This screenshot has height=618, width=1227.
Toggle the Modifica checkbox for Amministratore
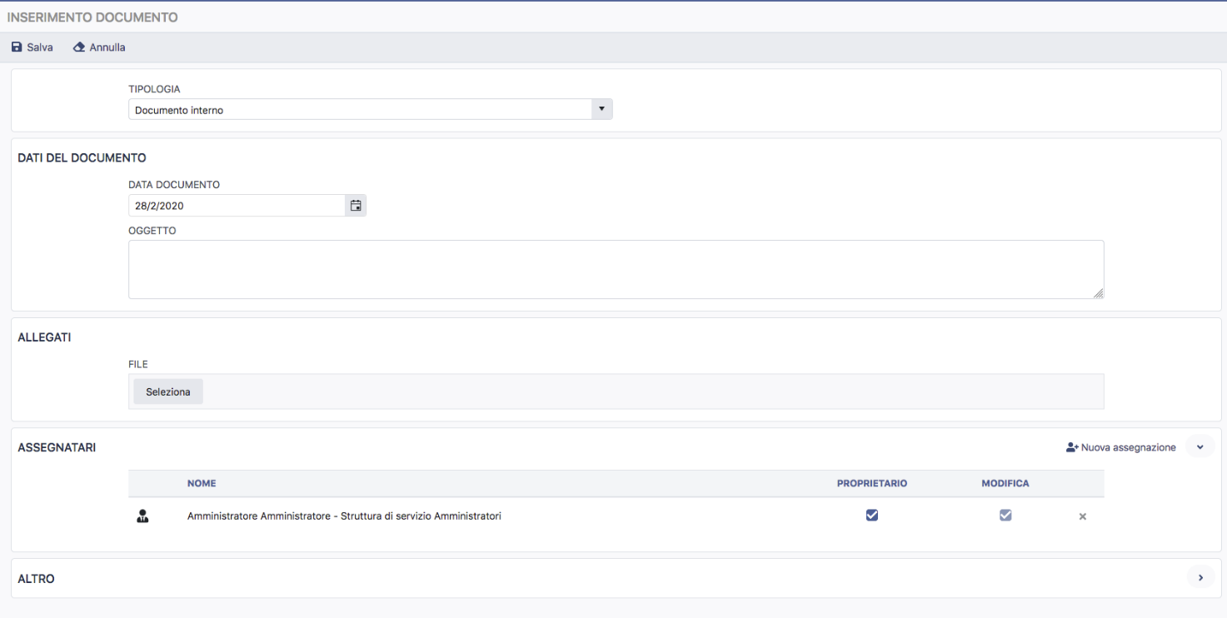coord(1005,516)
